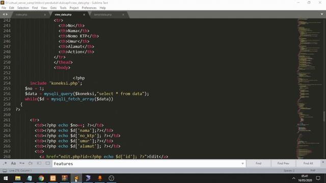
Task: Open the blue bird-like taskbar app
Action: point(88,178)
